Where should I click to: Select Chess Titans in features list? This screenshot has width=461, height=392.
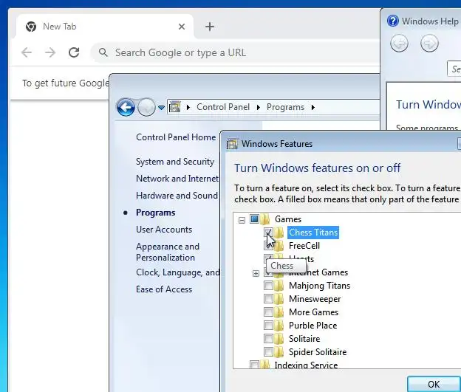[x=313, y=233]
